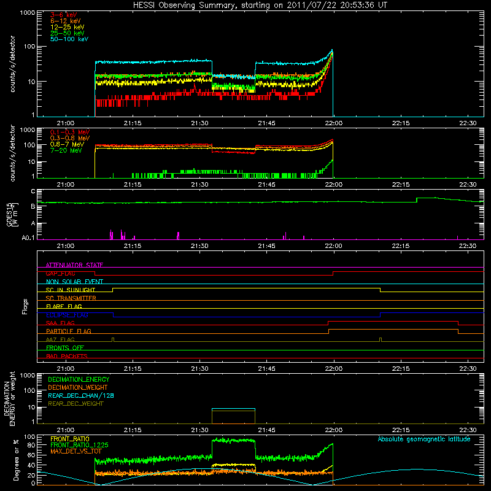Click the 22:30 tick under the decimation plot
491x491 pixels.
(468, 430)
